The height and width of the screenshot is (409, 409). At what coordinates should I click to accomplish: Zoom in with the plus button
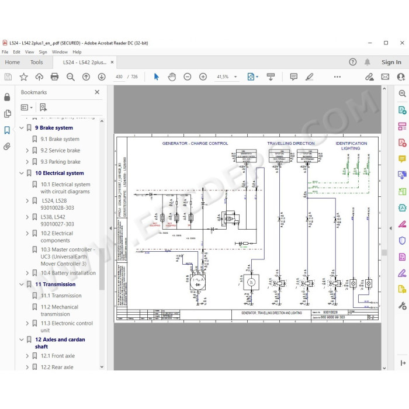203,77
